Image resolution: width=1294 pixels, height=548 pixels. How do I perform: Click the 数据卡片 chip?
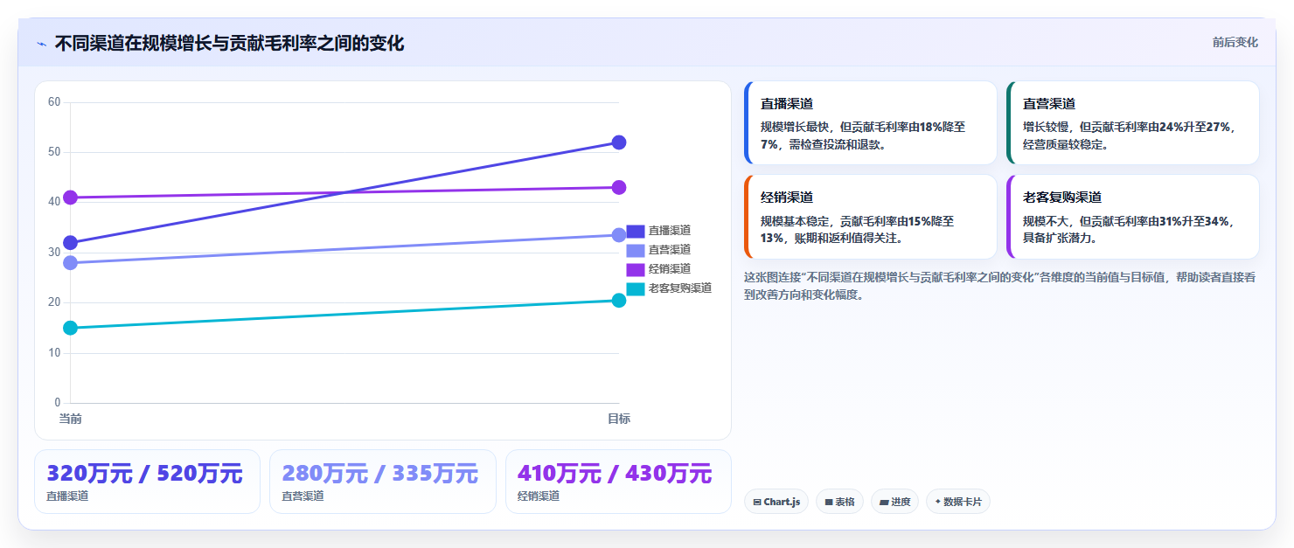pyautogui.click(x=958, y=502)
